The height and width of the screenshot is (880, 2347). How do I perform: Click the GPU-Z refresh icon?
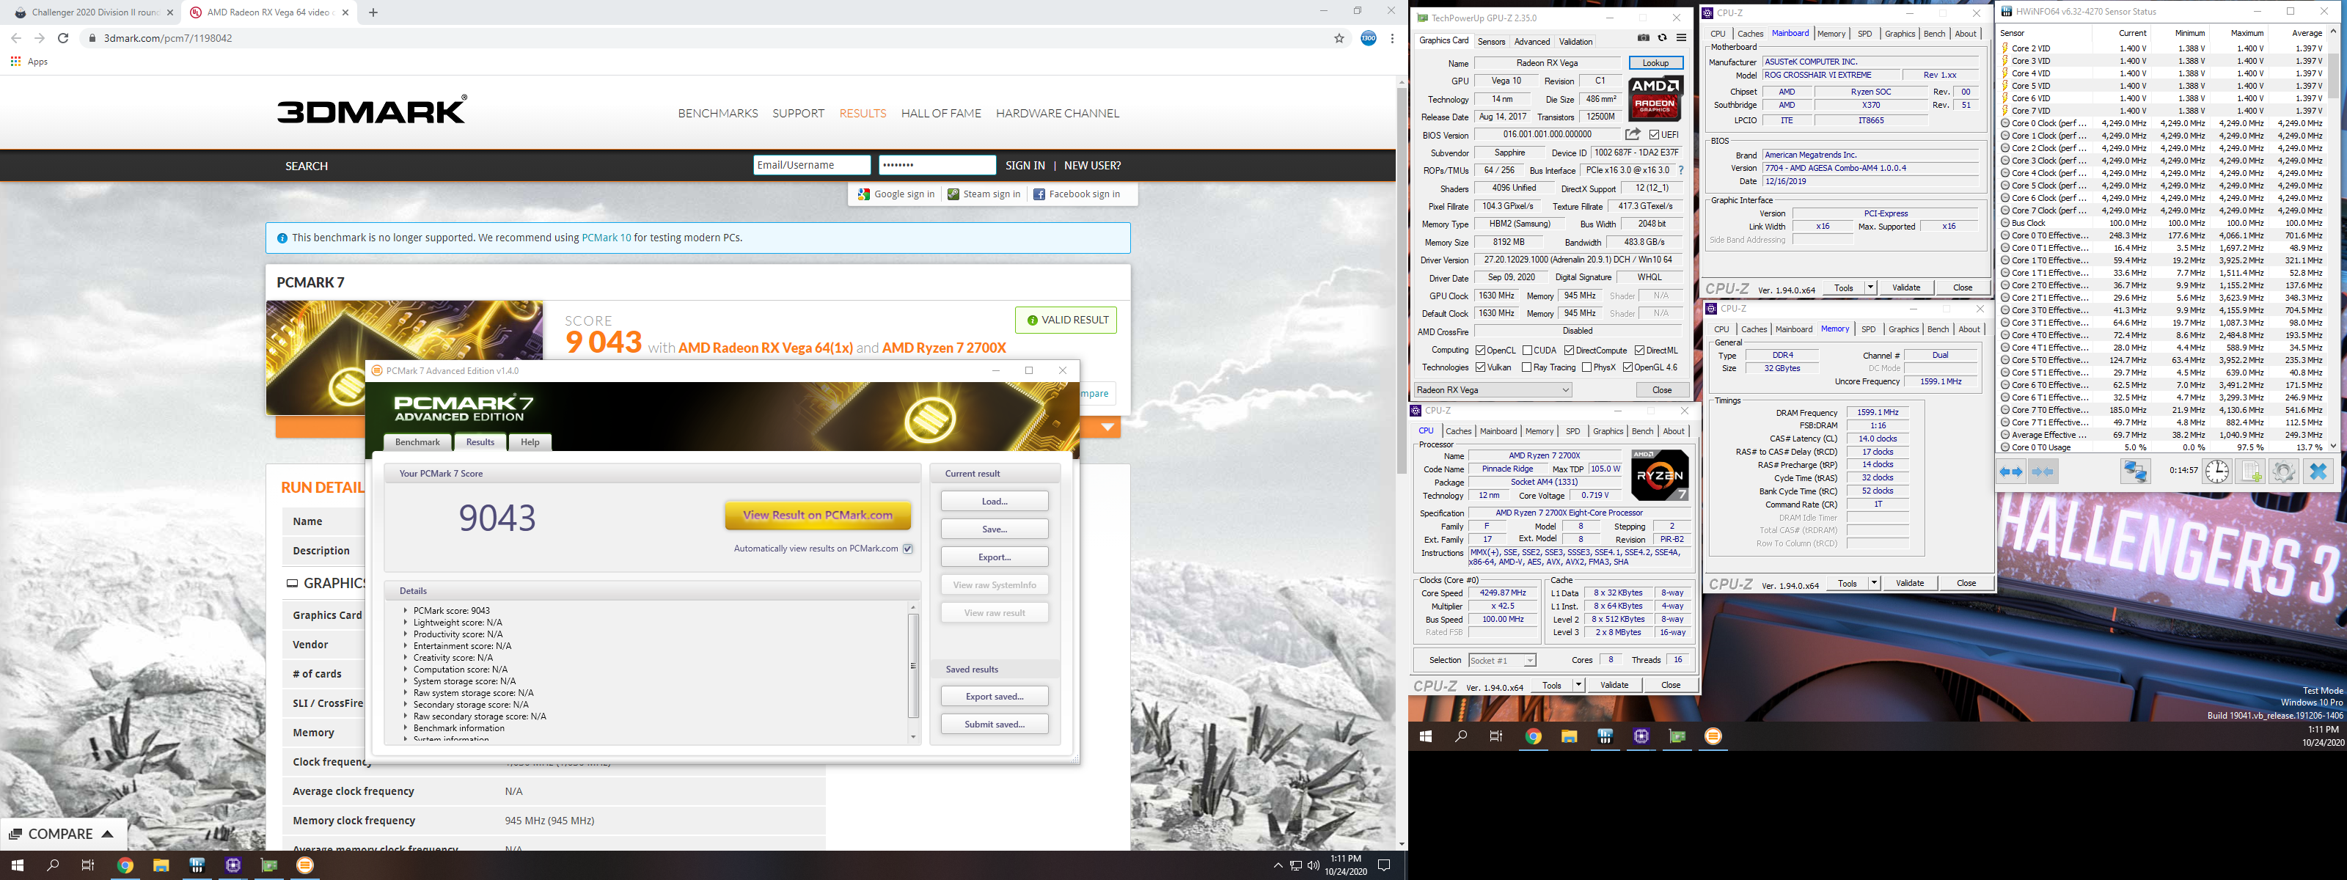[x=1662, y=38]
